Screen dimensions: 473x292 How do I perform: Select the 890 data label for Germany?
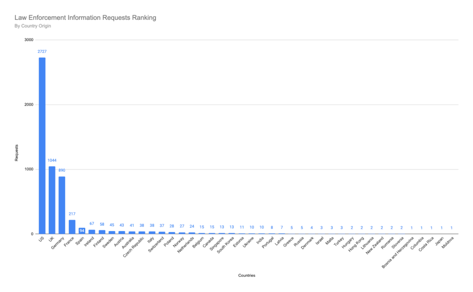tap(62, 170)
